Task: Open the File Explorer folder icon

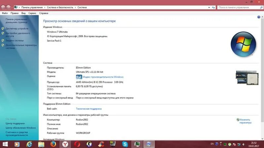Action: [41, 144]
